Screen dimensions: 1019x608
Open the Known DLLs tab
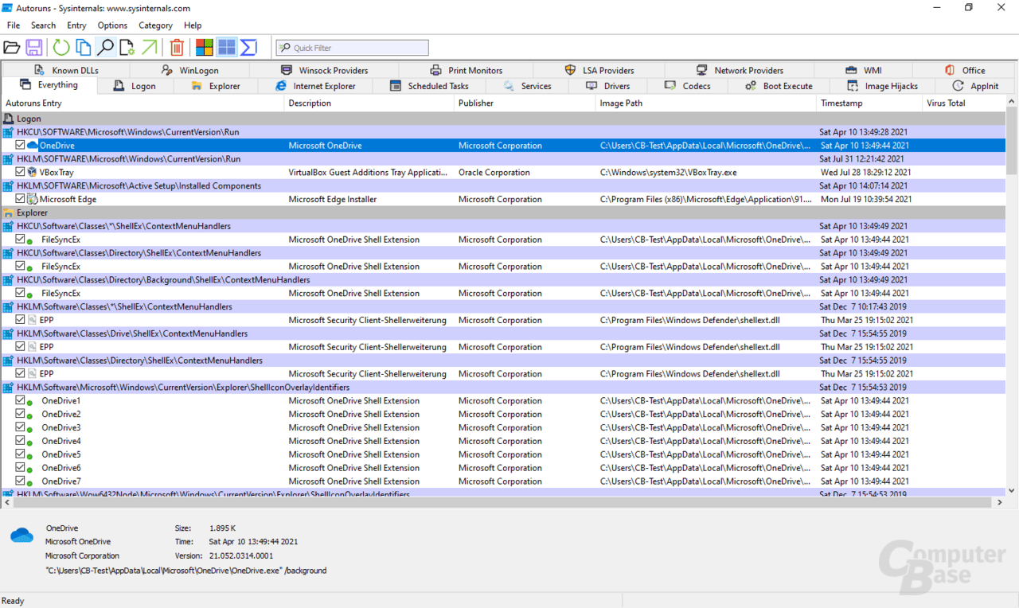pos(67,70)
